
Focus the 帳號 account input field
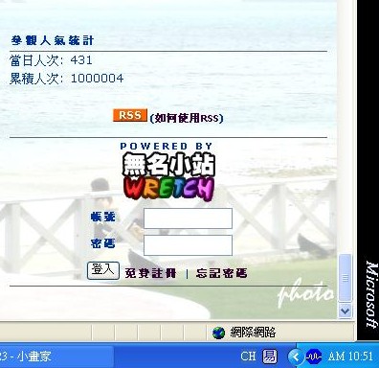(188, 218)
